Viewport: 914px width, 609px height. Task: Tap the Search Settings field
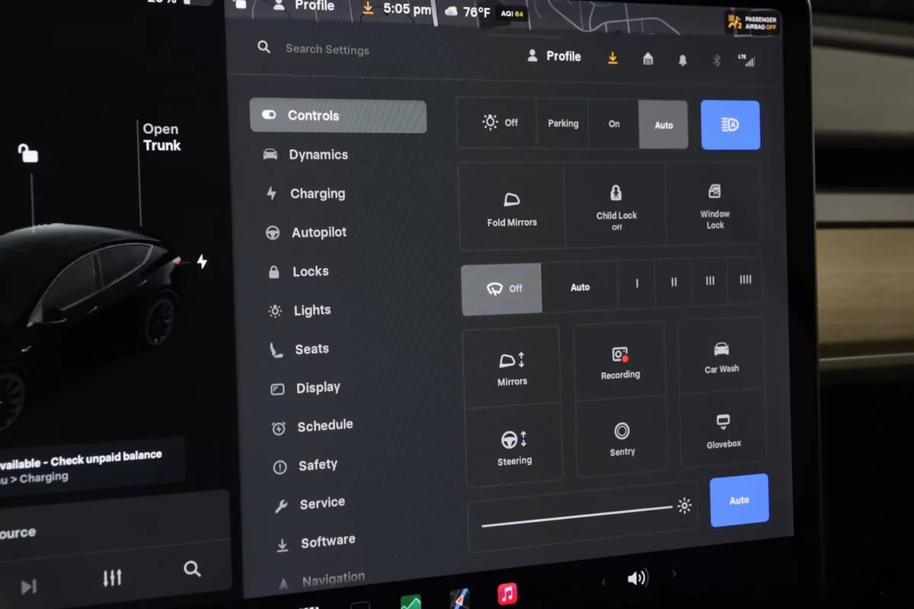coord(327,49)
